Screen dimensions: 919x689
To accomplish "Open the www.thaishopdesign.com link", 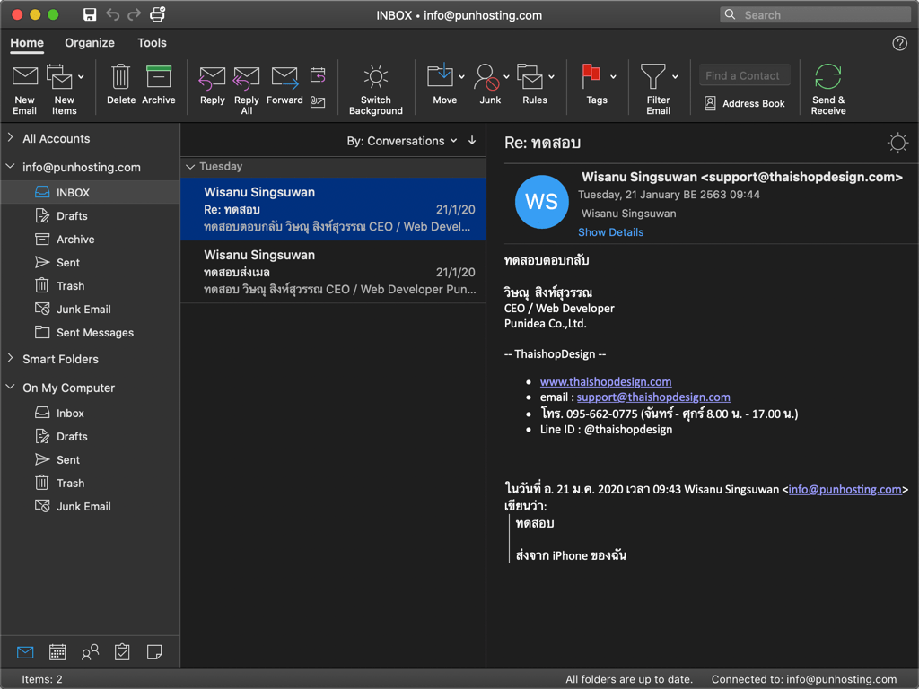I will 606,381.
